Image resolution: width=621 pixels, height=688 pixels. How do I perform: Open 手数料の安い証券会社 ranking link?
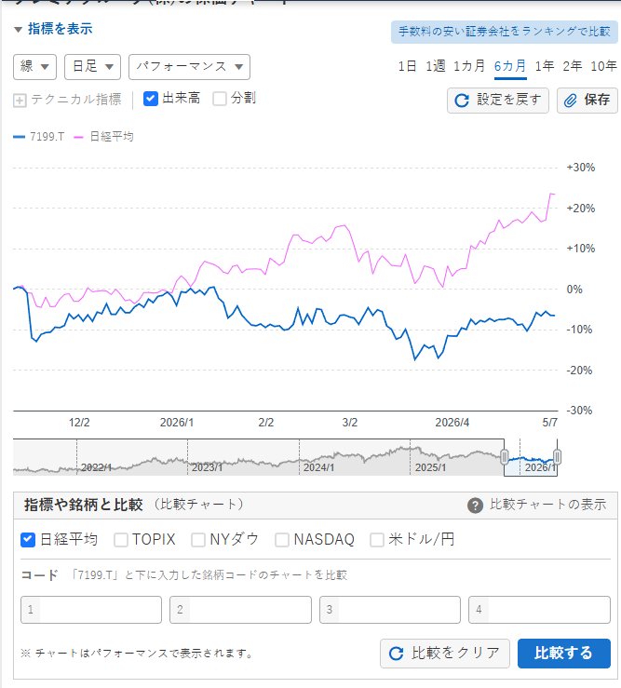coord(505,32)
